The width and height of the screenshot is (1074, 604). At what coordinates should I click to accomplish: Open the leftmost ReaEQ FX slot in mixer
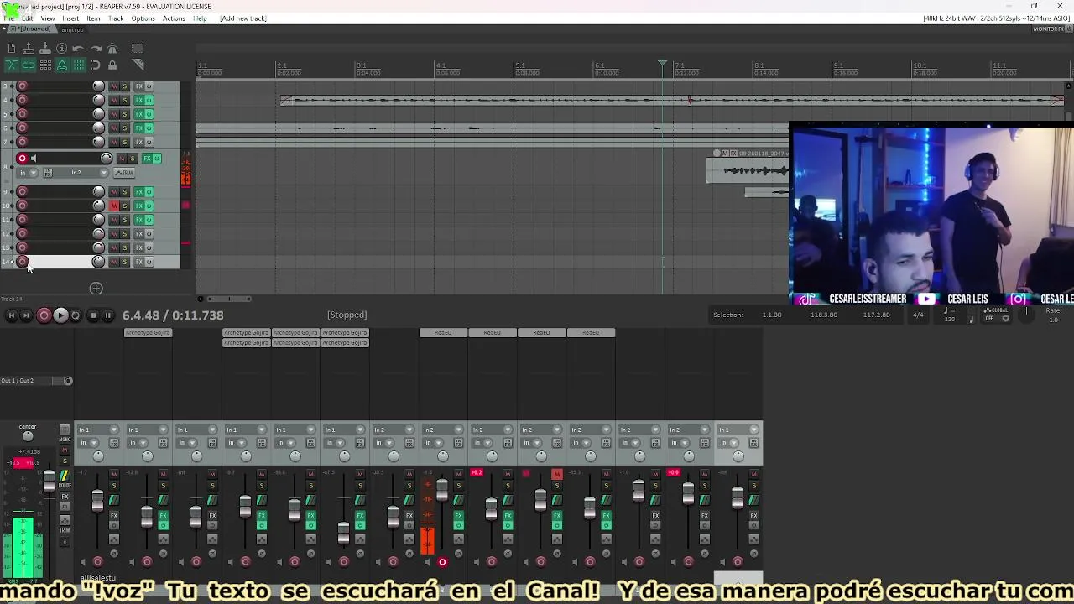pos(443,333)
